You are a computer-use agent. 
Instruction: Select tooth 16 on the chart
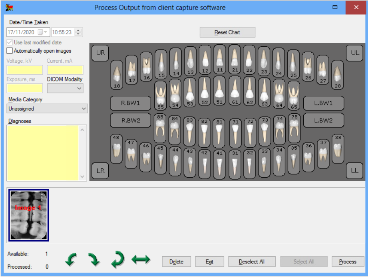(x=146, y=67)
